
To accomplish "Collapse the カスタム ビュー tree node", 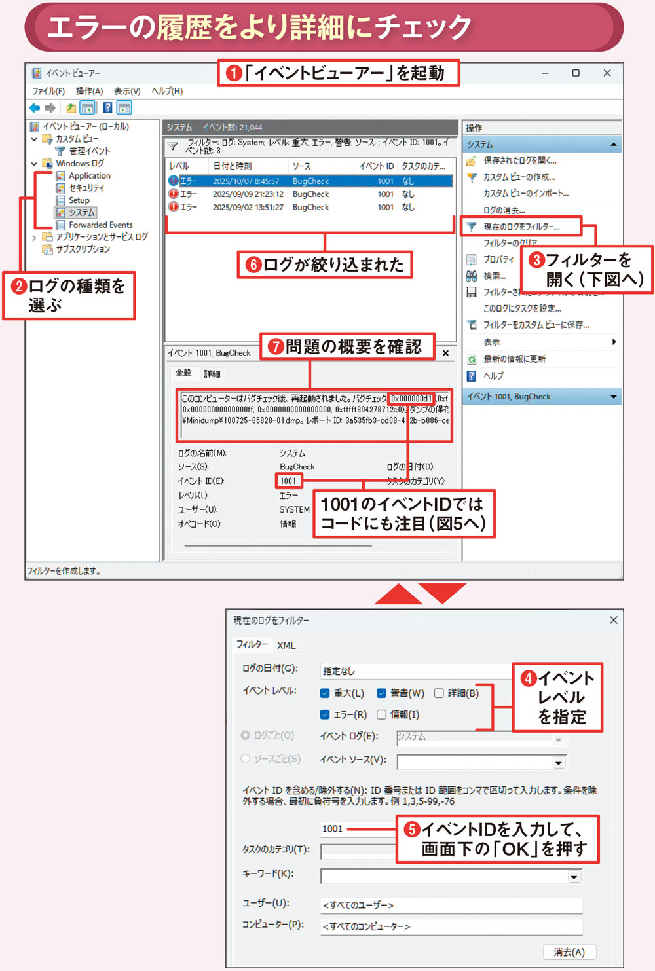I will click(34, 139).
